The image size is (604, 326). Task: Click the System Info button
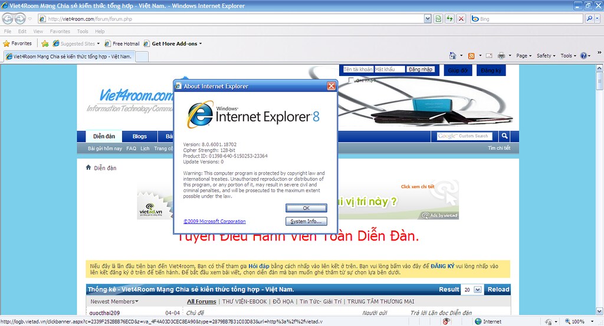pos(306,221)
